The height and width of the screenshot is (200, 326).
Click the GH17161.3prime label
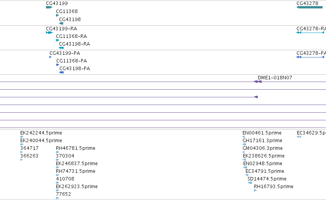point(262,141)
